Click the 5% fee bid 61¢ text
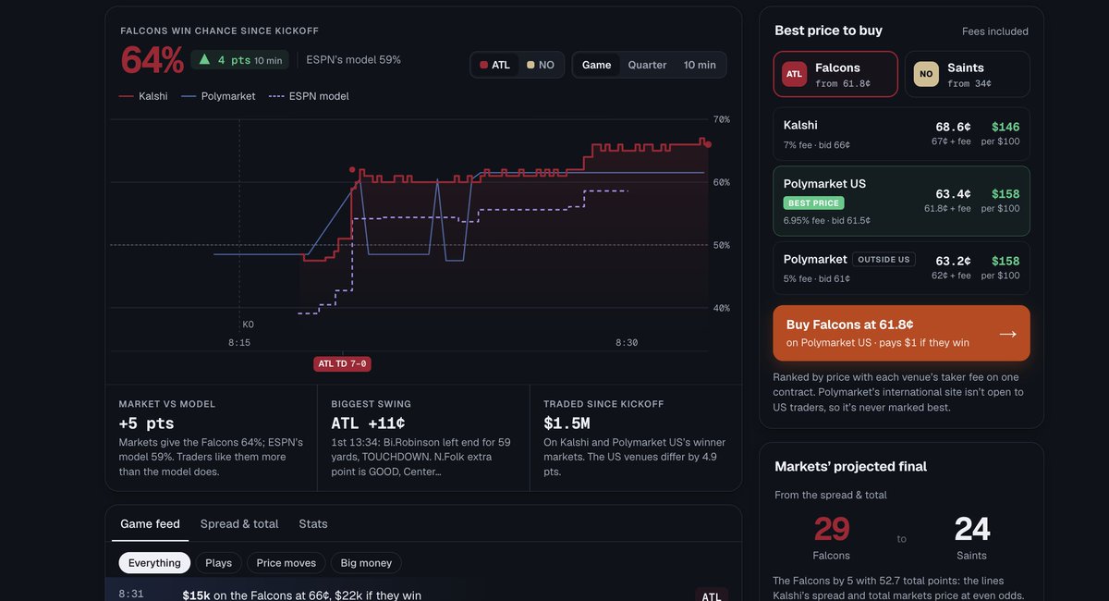1109x601 pixels. point(817,279)
